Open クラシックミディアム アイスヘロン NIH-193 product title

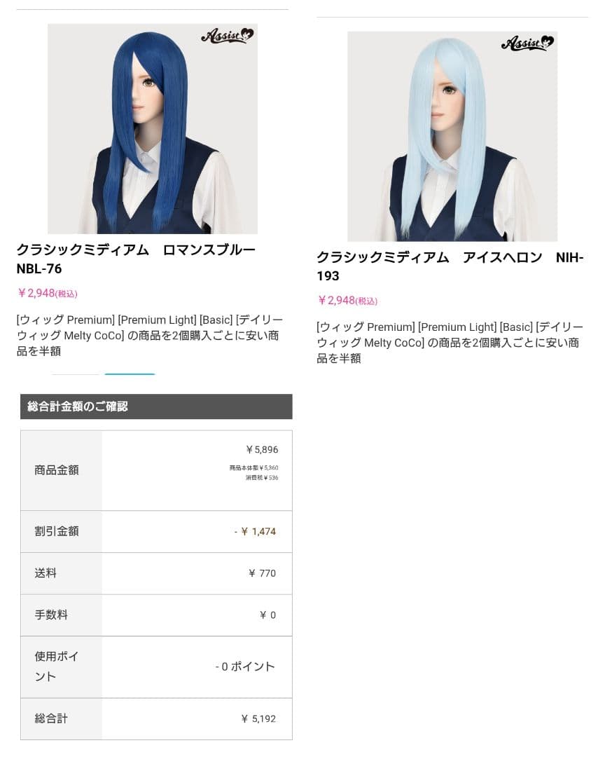(x=450, y=266)
